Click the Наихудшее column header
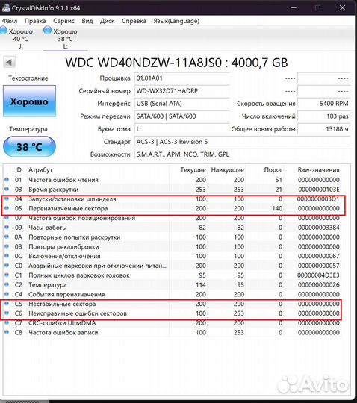357x403 pixels. click(x=227, y=170)
